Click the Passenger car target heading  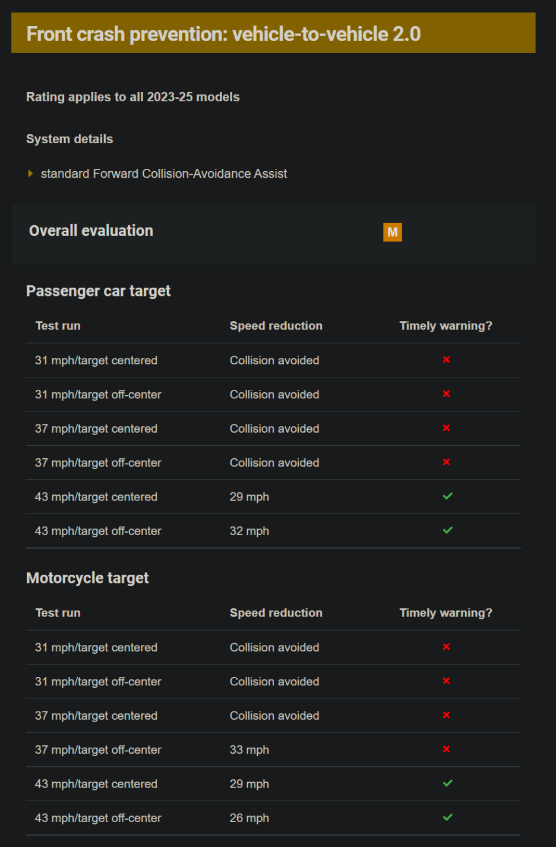(x=98, y=291)
